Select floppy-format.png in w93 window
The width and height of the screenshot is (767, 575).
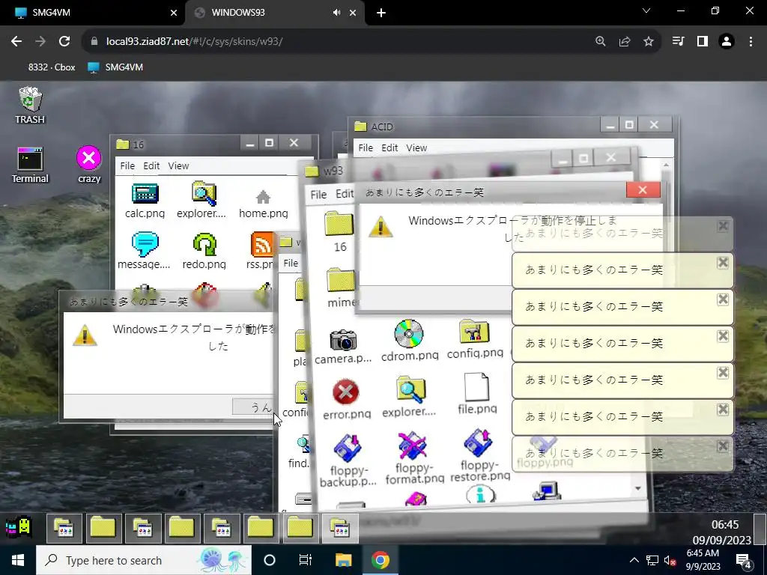click(413, 457)
